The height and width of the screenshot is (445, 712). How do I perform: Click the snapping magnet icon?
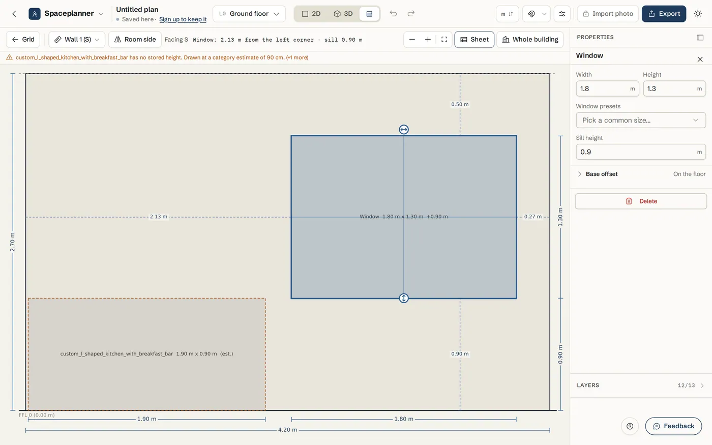pyautogui.click(x=531, y=14)
